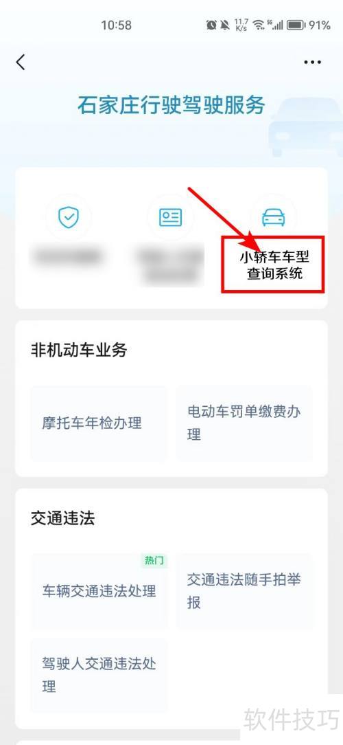Open 交通违法随手拍举报 service
This screenshot has height=745, width=343.
(x=244, y=591)
